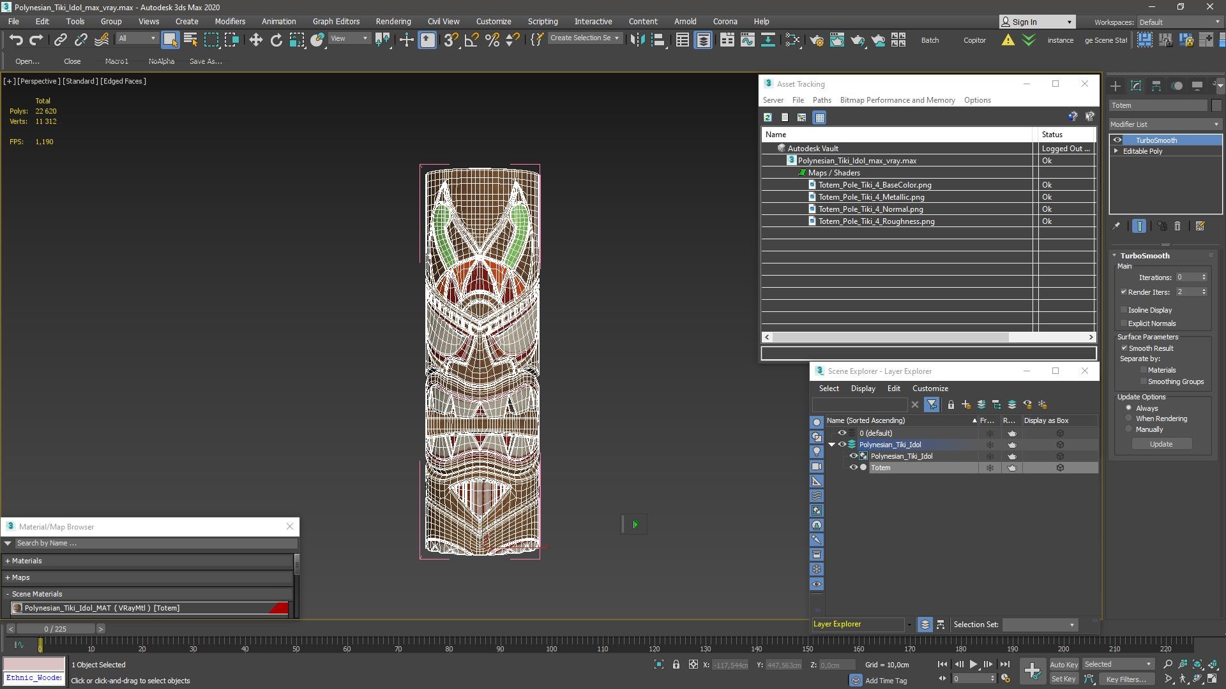Open Paths menu in Asset Tracking
The height and width of the screenshot is (689, 1226).
coord(822,100)
